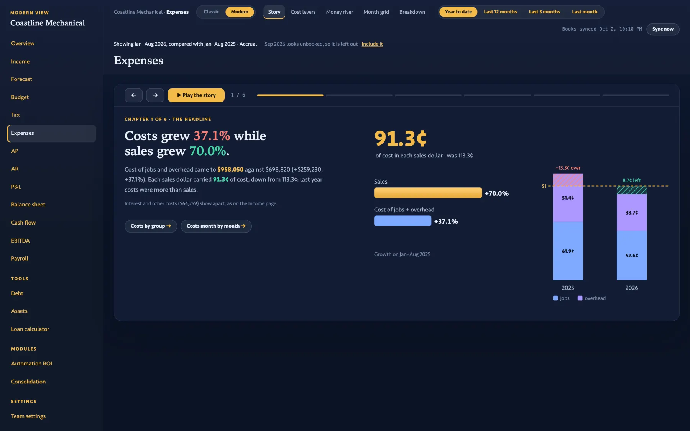Click Play the story button
The height and width of the screenshot is (431, 690).
coord(196,95)
